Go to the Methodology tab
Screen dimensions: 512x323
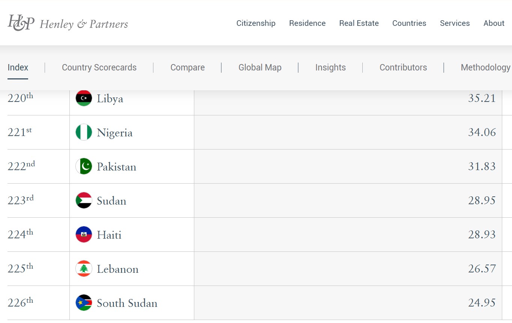485,67
